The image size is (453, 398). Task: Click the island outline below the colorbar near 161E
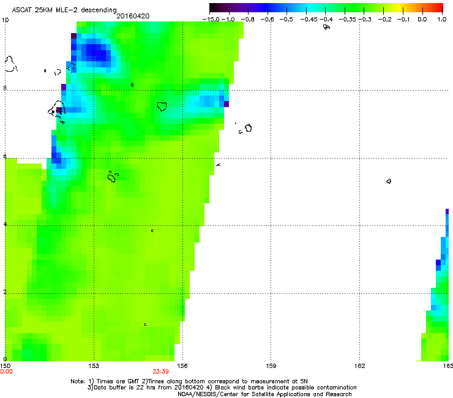coord(326,27)
